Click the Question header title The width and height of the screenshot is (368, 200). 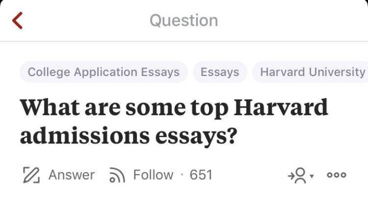coord(184,20)
